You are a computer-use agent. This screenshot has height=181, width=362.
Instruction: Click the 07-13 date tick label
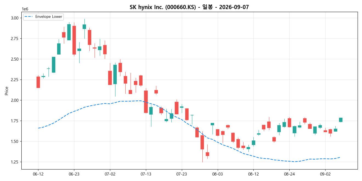tap(146, 174)
